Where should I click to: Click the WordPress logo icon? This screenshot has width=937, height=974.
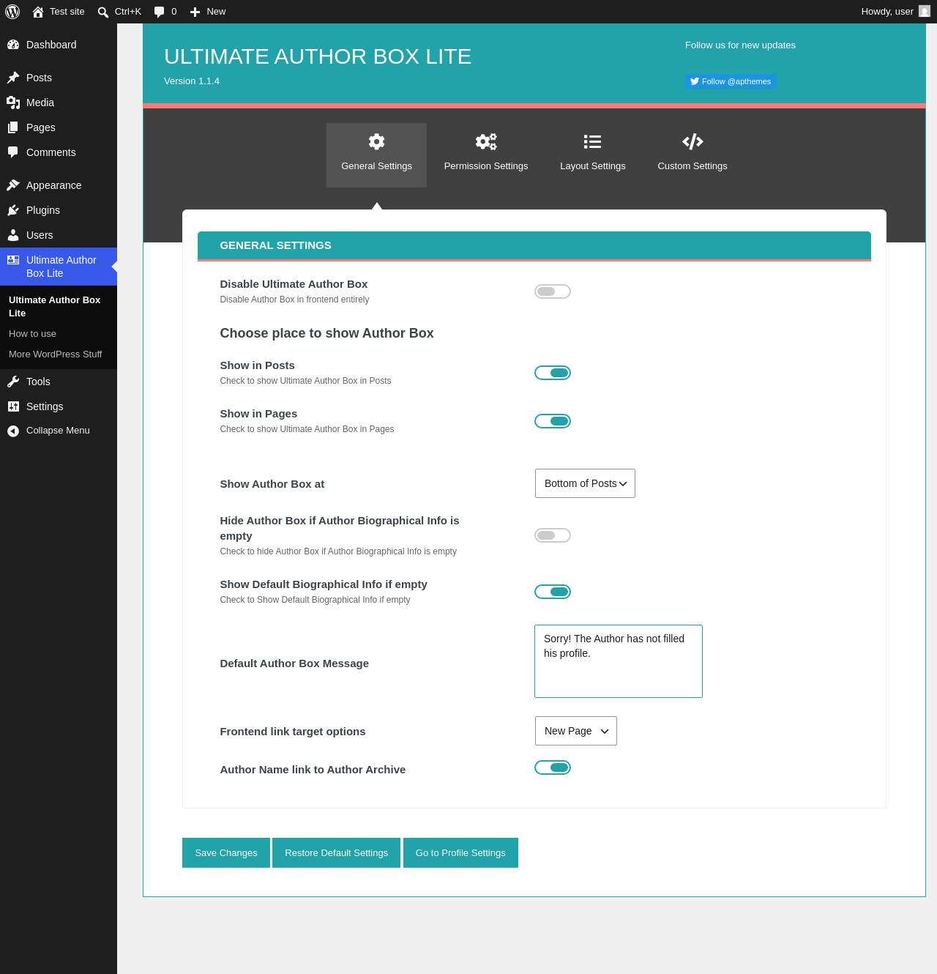(x=12, y=12)
